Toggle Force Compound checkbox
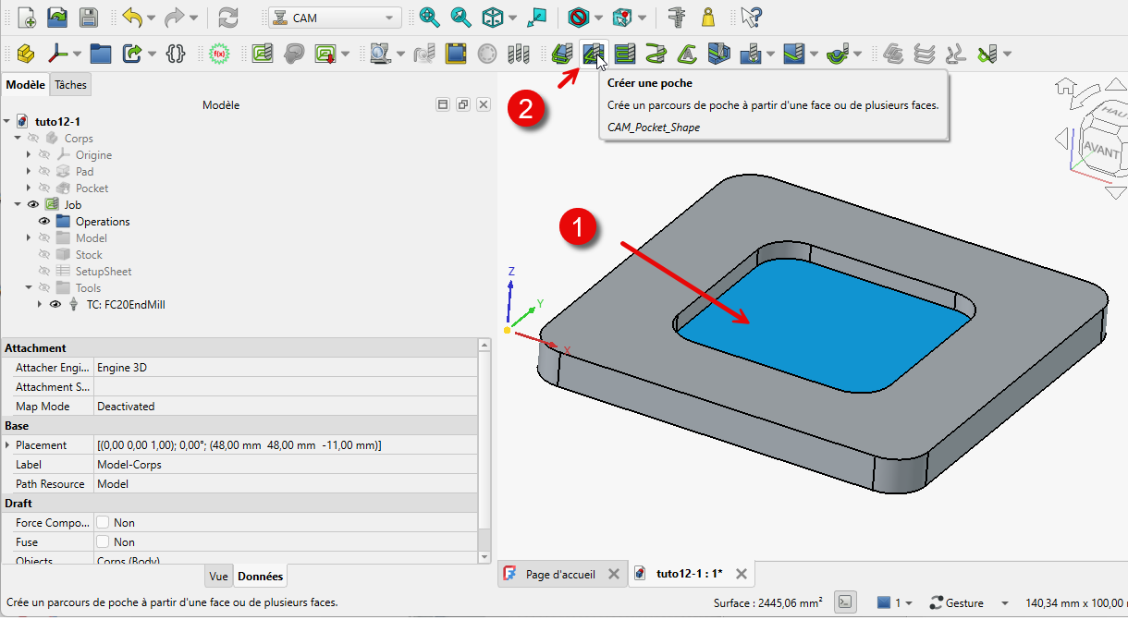The height and width of the screenshot is (620, 1128). (x=104, y=523)
